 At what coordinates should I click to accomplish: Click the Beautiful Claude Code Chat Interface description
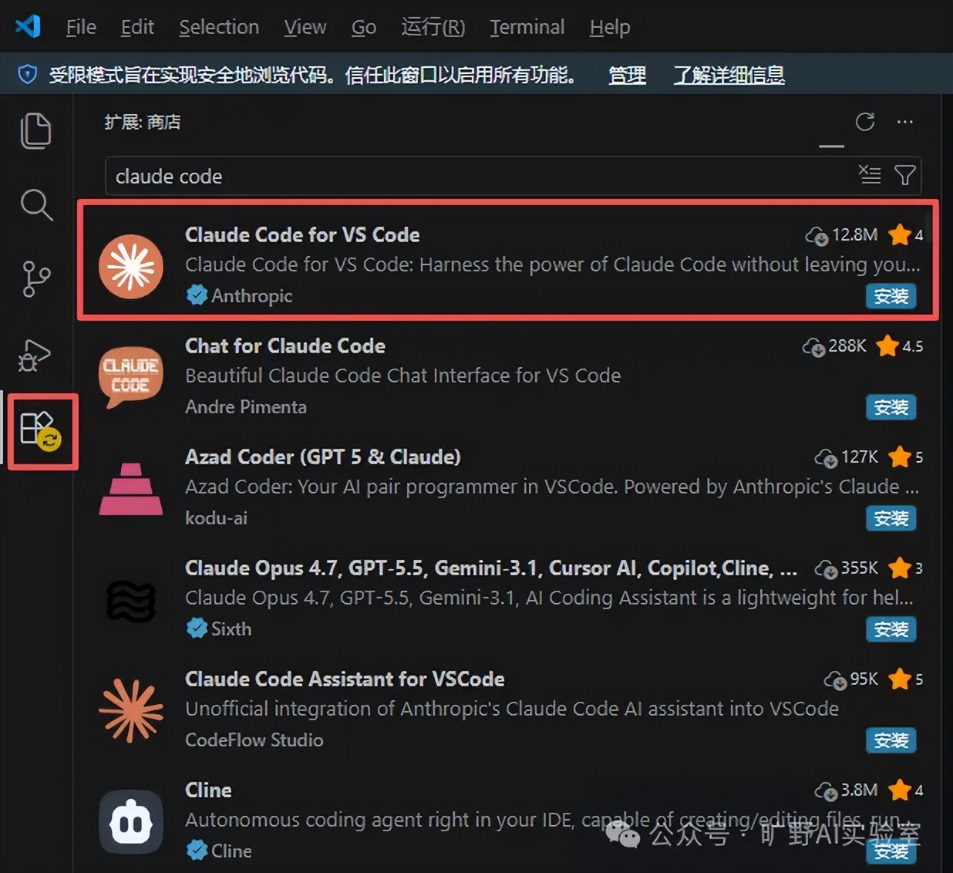coord(402,376)
